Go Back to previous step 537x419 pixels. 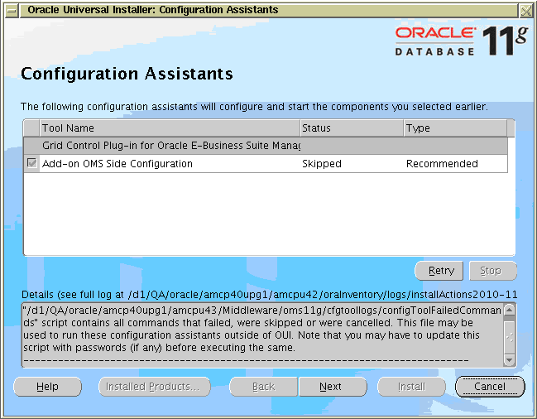click(x=263, y=387)
